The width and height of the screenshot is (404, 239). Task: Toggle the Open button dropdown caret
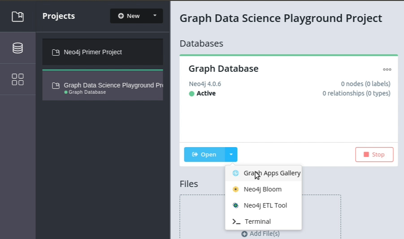[x=231, y=155]
